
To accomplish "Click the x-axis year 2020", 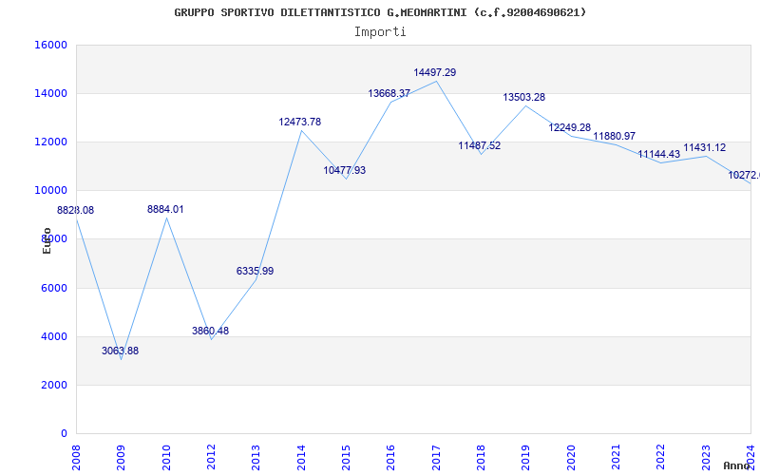I will pyautogui.click(x=571, y=458).
